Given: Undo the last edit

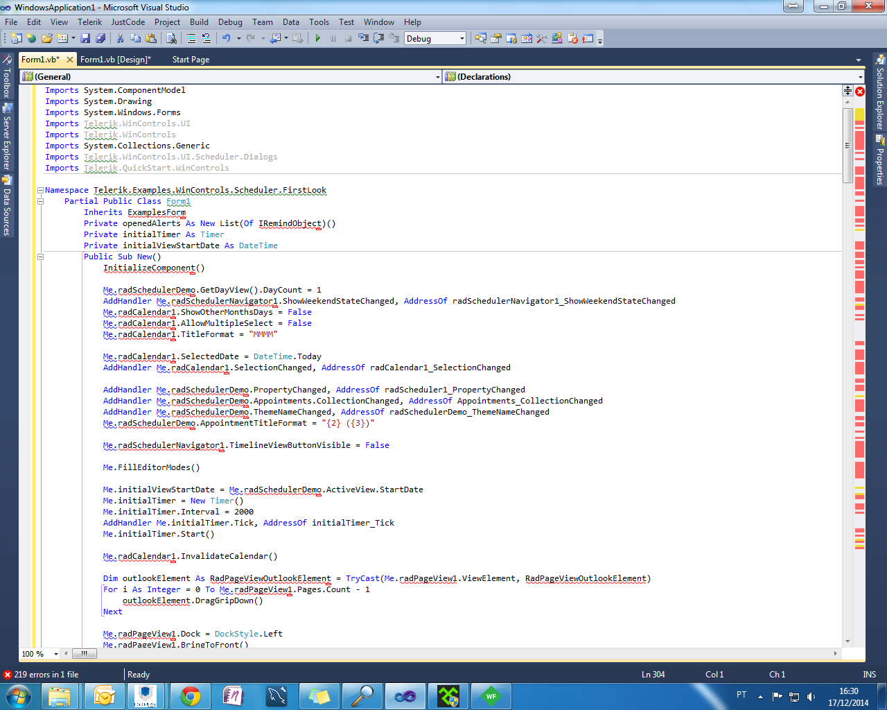Looking at the screenshot, I should point(226,39).
